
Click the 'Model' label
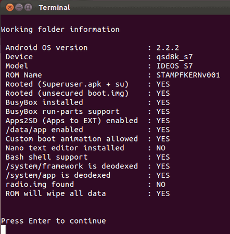[17, 66]
